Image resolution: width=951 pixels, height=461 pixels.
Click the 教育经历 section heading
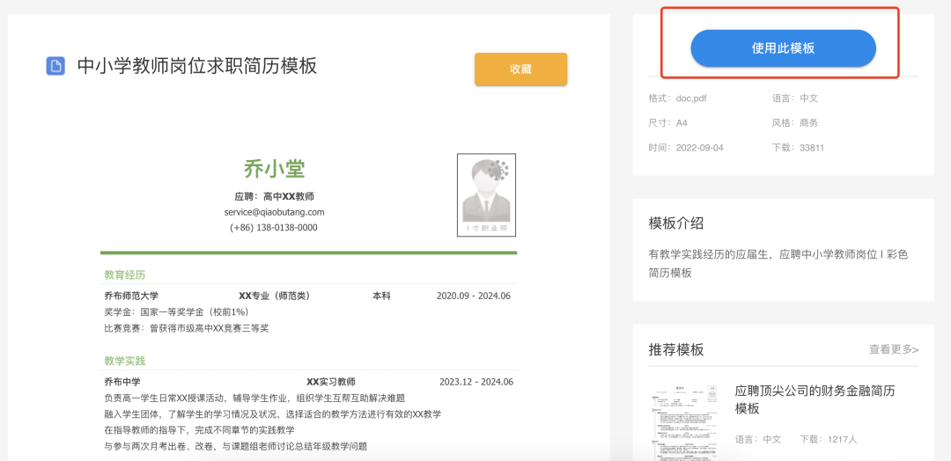tap(124, 274)
